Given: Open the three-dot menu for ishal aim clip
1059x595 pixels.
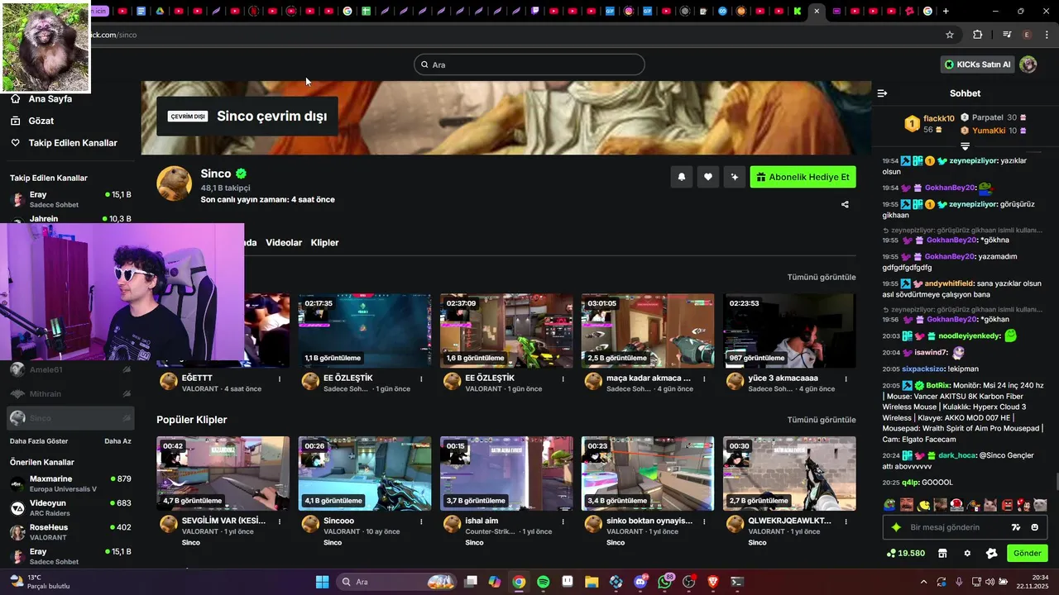Looking at the screenshot, I should 563,522.
